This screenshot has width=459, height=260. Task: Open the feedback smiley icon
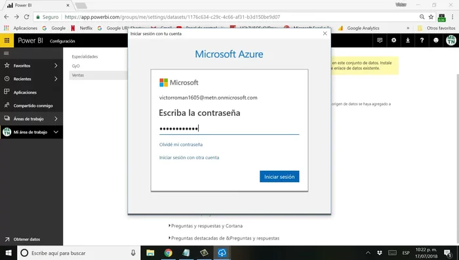[436, 41]
